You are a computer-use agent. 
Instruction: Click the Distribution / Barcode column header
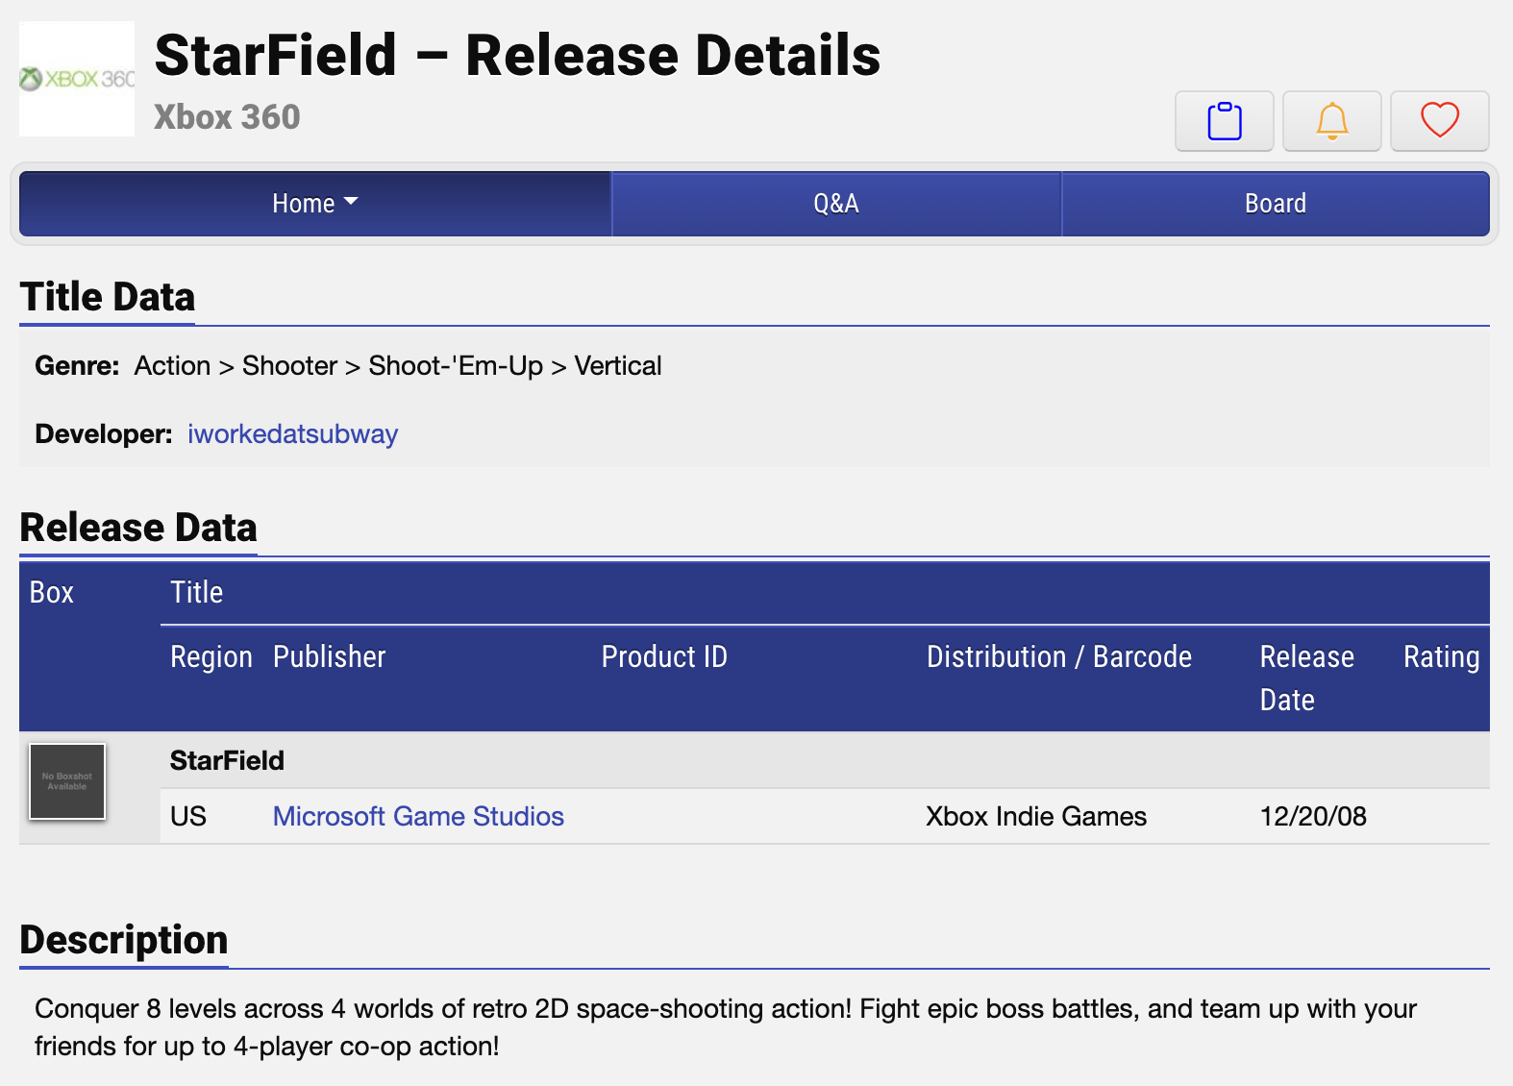pos(1059,656)
